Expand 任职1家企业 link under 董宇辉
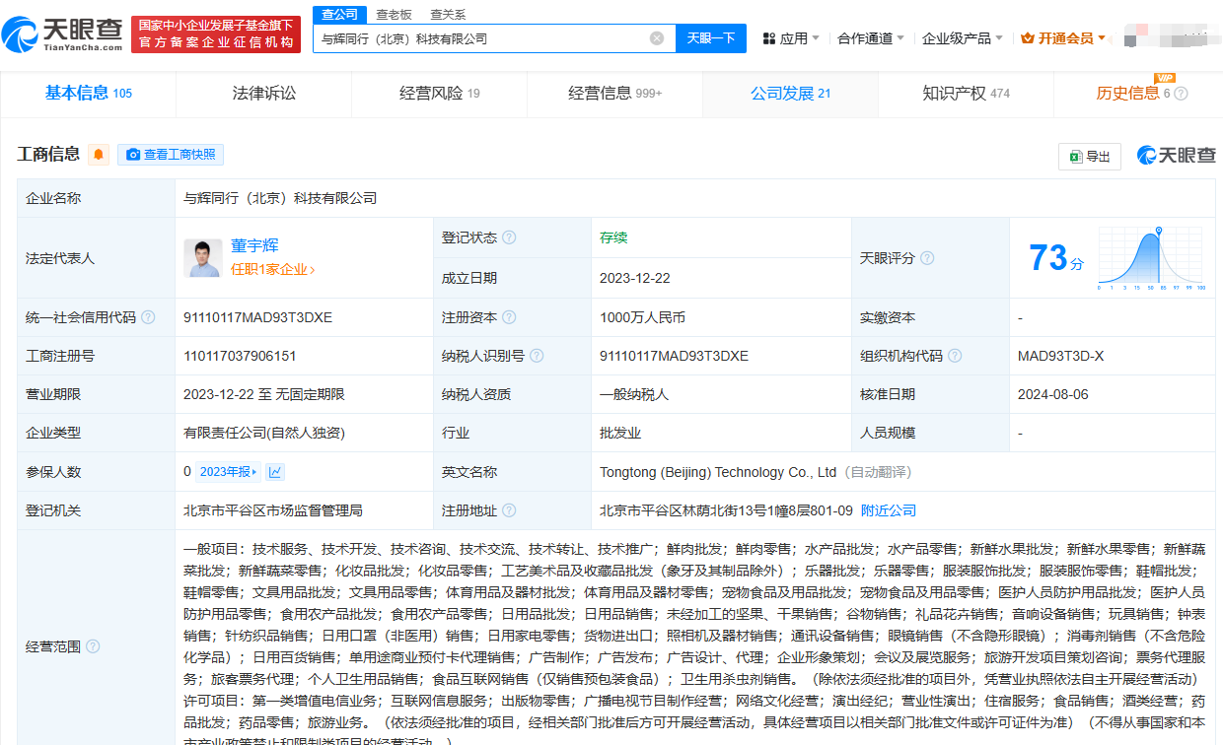The image size is (1223, 745). point(273,269)
